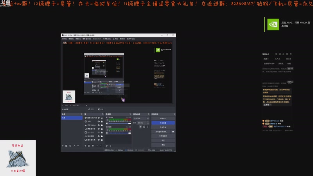Open 桌面音频 channel three-dot options
The height and width of the screenshot is (176, 313).
pyautogui.click(x=107, y=130)
